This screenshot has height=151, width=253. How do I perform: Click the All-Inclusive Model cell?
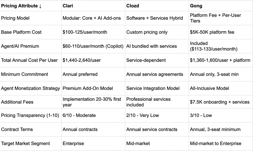point(221,88)
